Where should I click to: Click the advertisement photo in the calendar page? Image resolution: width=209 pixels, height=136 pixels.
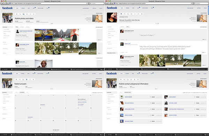click(97, 84)
